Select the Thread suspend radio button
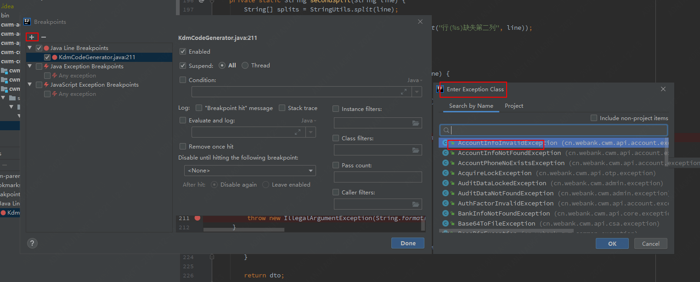This screenshot has height=282, width=700. 245,66
